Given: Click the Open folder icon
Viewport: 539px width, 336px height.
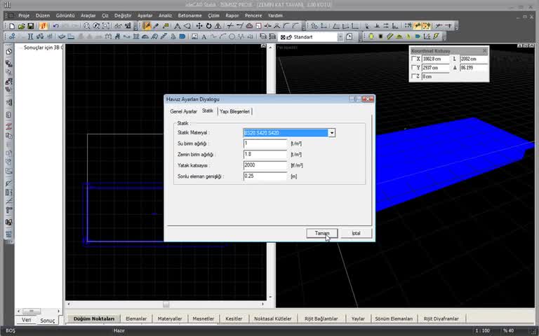Looking at the screenshot, I should point(21,26).
